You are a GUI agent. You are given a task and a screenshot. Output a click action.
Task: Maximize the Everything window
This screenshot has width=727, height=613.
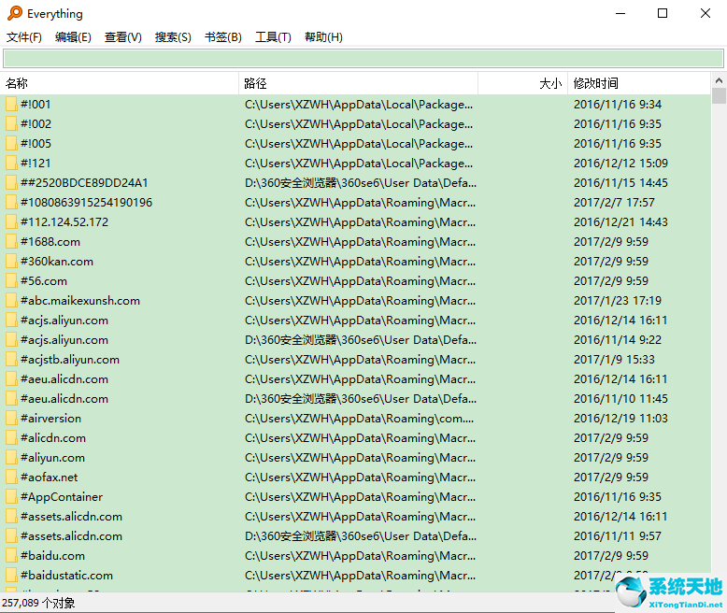pos(663,13)
